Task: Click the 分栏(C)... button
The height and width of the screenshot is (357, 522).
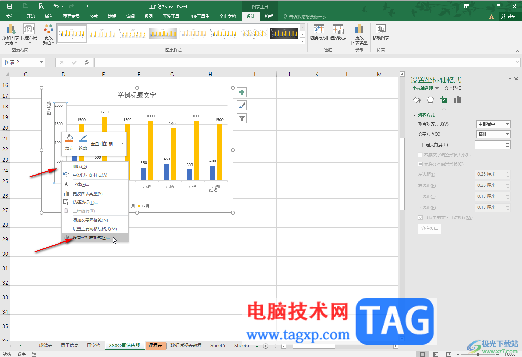Action: [430, 228]
